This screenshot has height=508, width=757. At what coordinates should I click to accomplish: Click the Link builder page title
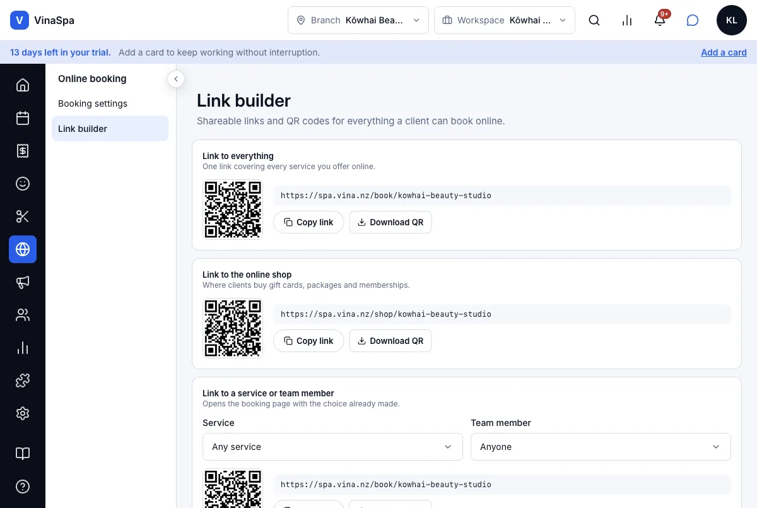click(244, 100)
